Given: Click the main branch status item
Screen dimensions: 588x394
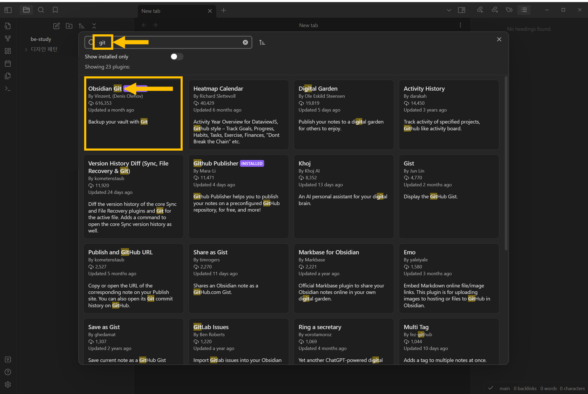Looking at the screenshot, I should point(505,388).
